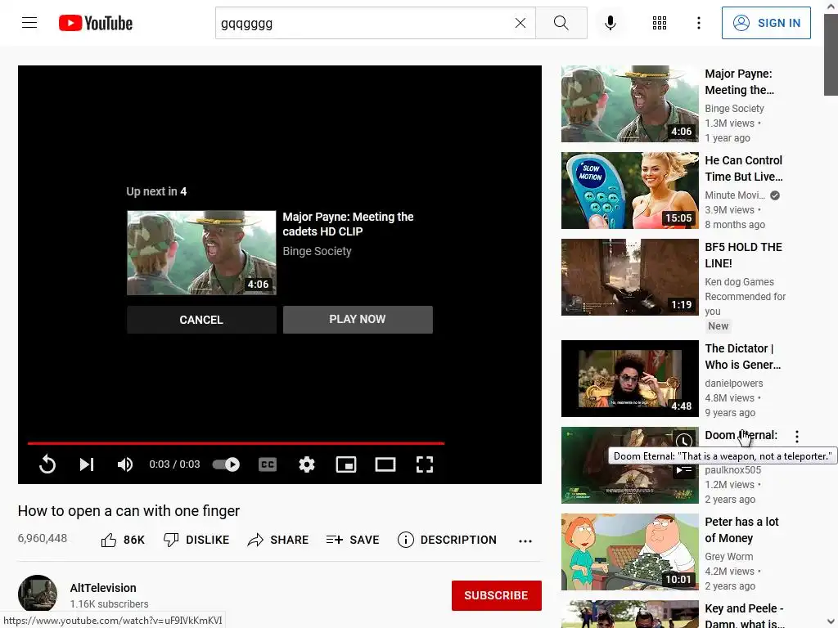Viewport: 838px width, 628px height.
Task: Open He Can Control Time video title
Action: 743,168
